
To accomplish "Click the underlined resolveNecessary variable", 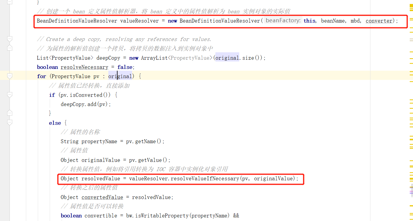I will (85, 67).
